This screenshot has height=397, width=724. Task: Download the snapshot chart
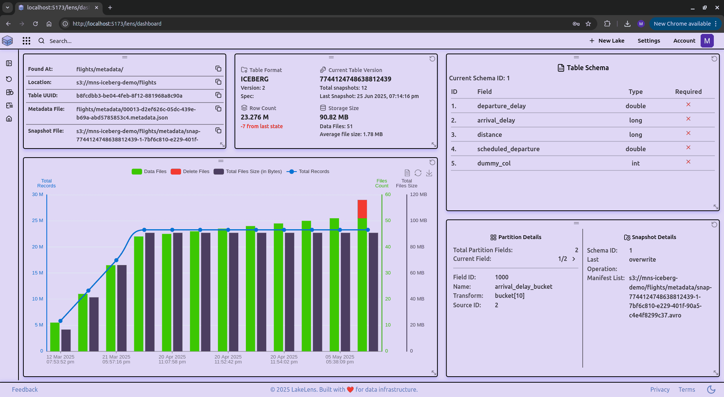pyautogui.click(x=429, y=173)
